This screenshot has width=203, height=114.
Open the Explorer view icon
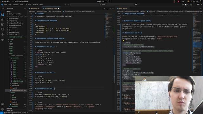click(x=3, y=14)
